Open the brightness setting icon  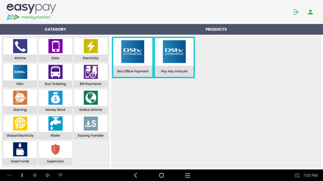pos(35,175)
